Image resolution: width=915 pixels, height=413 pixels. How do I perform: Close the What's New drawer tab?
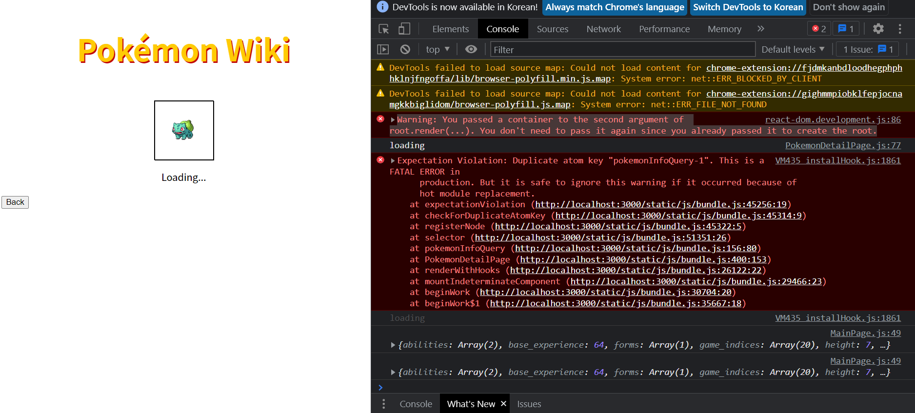coord(503,404)
